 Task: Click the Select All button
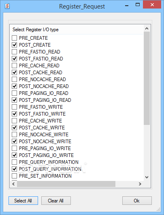pyautogui.click(x=23, y=201)
